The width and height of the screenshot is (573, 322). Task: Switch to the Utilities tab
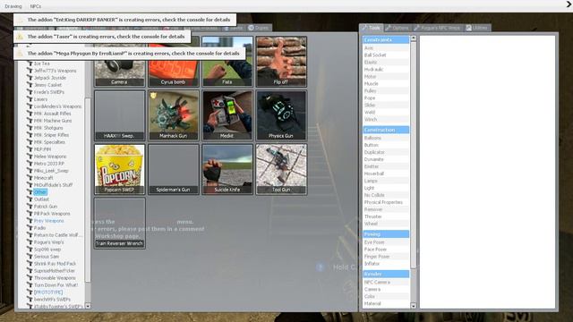point(477,28)
